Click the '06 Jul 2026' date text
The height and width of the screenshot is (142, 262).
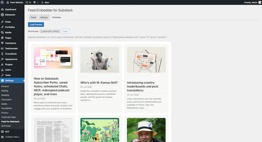(x=39, y=98)
